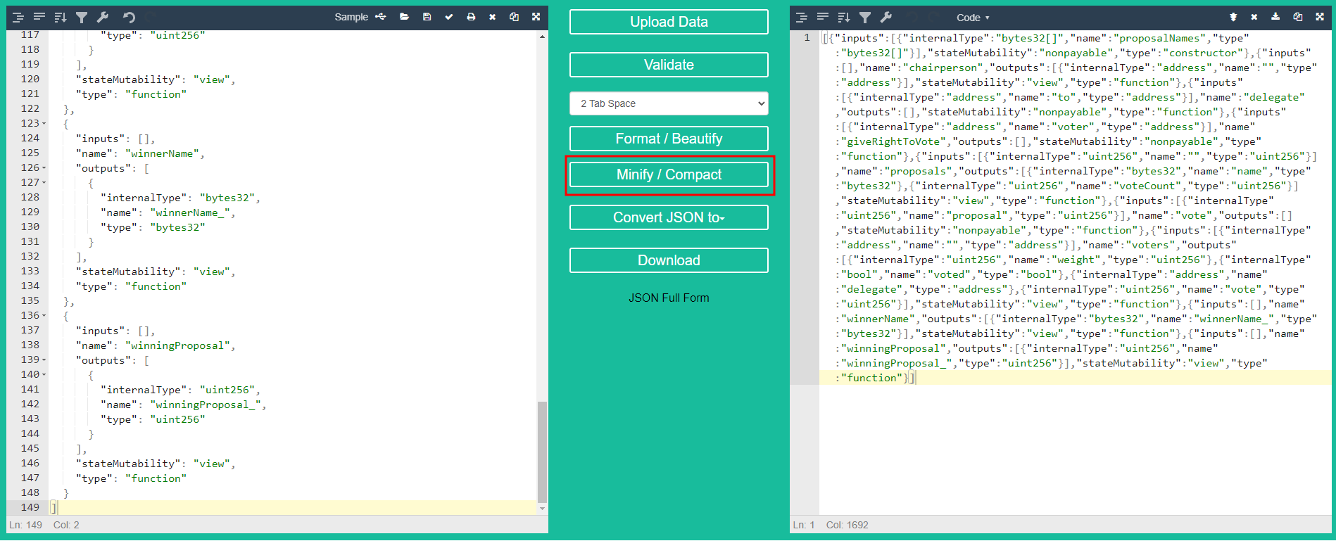Click "uint256" value on line 143

click(177, 419)
